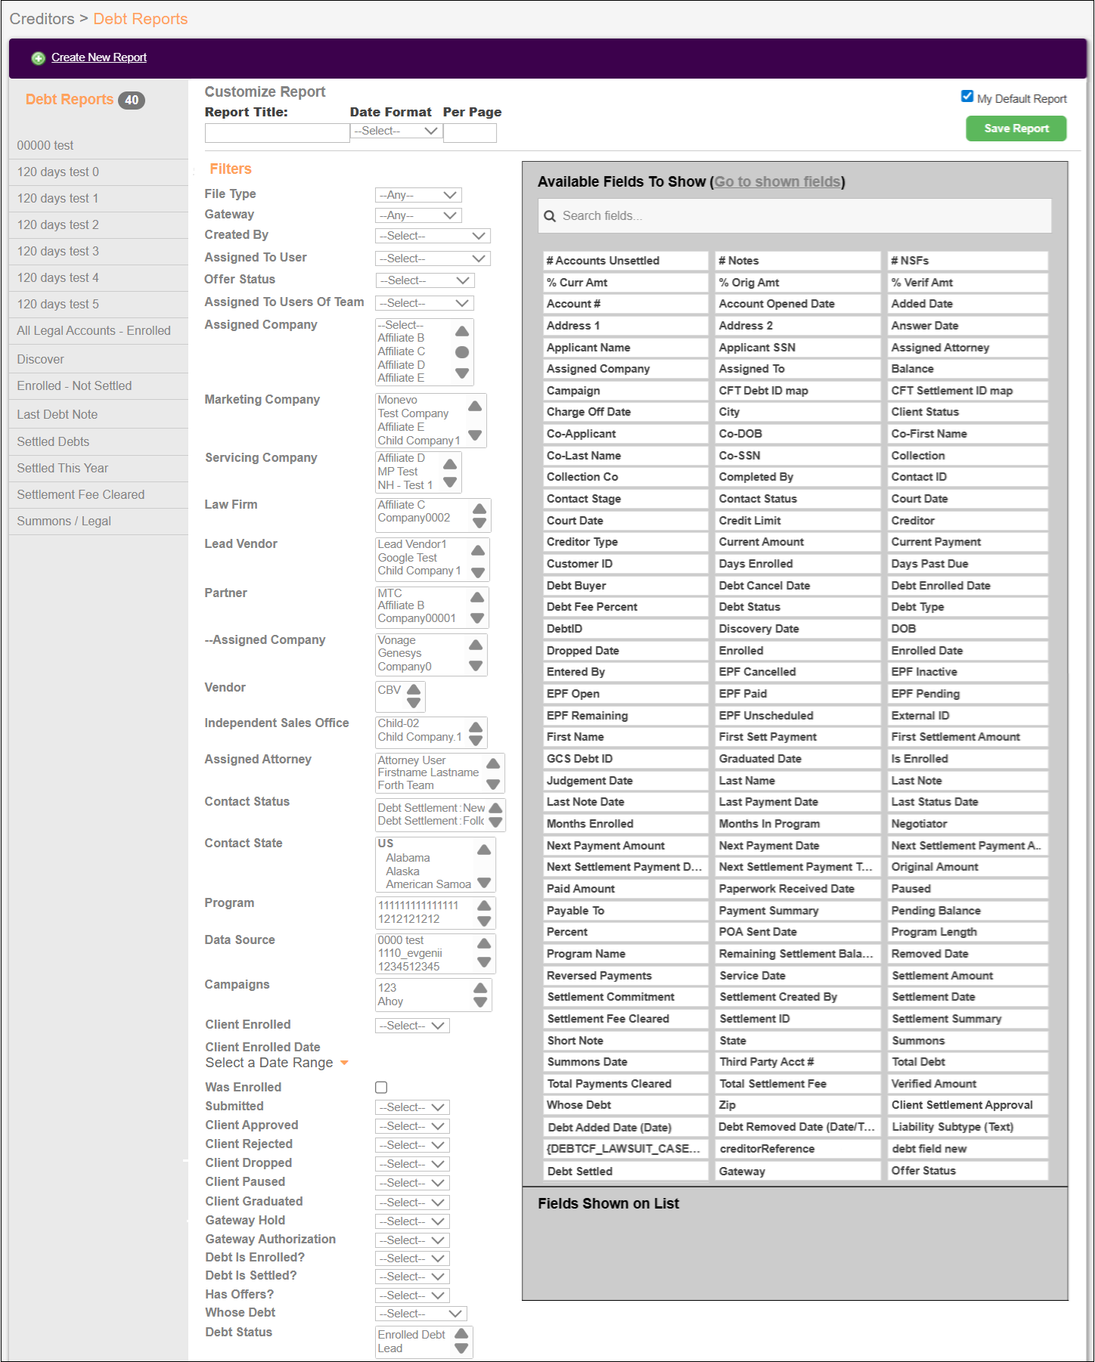Add the Account # field
Image resolution: width=1095 pixels, height=1362 pixels.
point(625,304)
